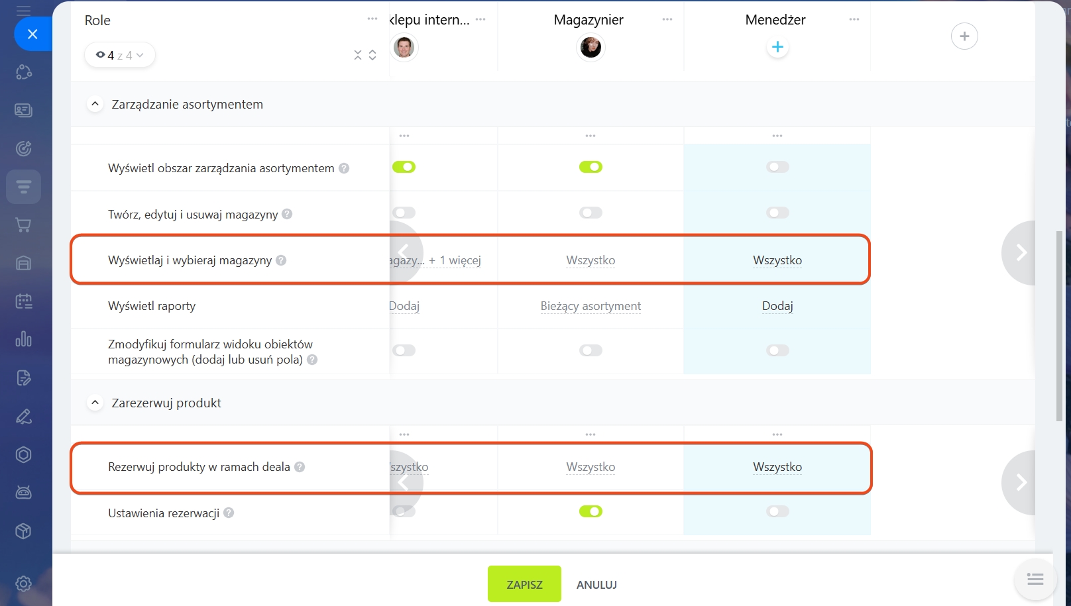Open the calendar sidebar icon
Viewport: 1071px width, 606px height.
(x=23, y=301)
